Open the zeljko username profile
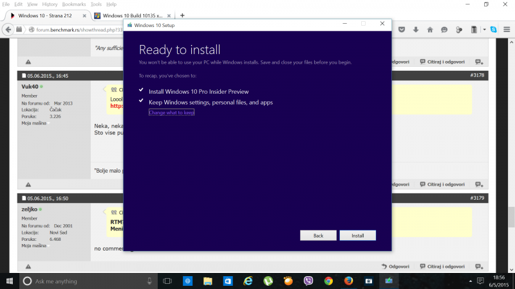Viewport: 515px width, 289px height. 29,209
